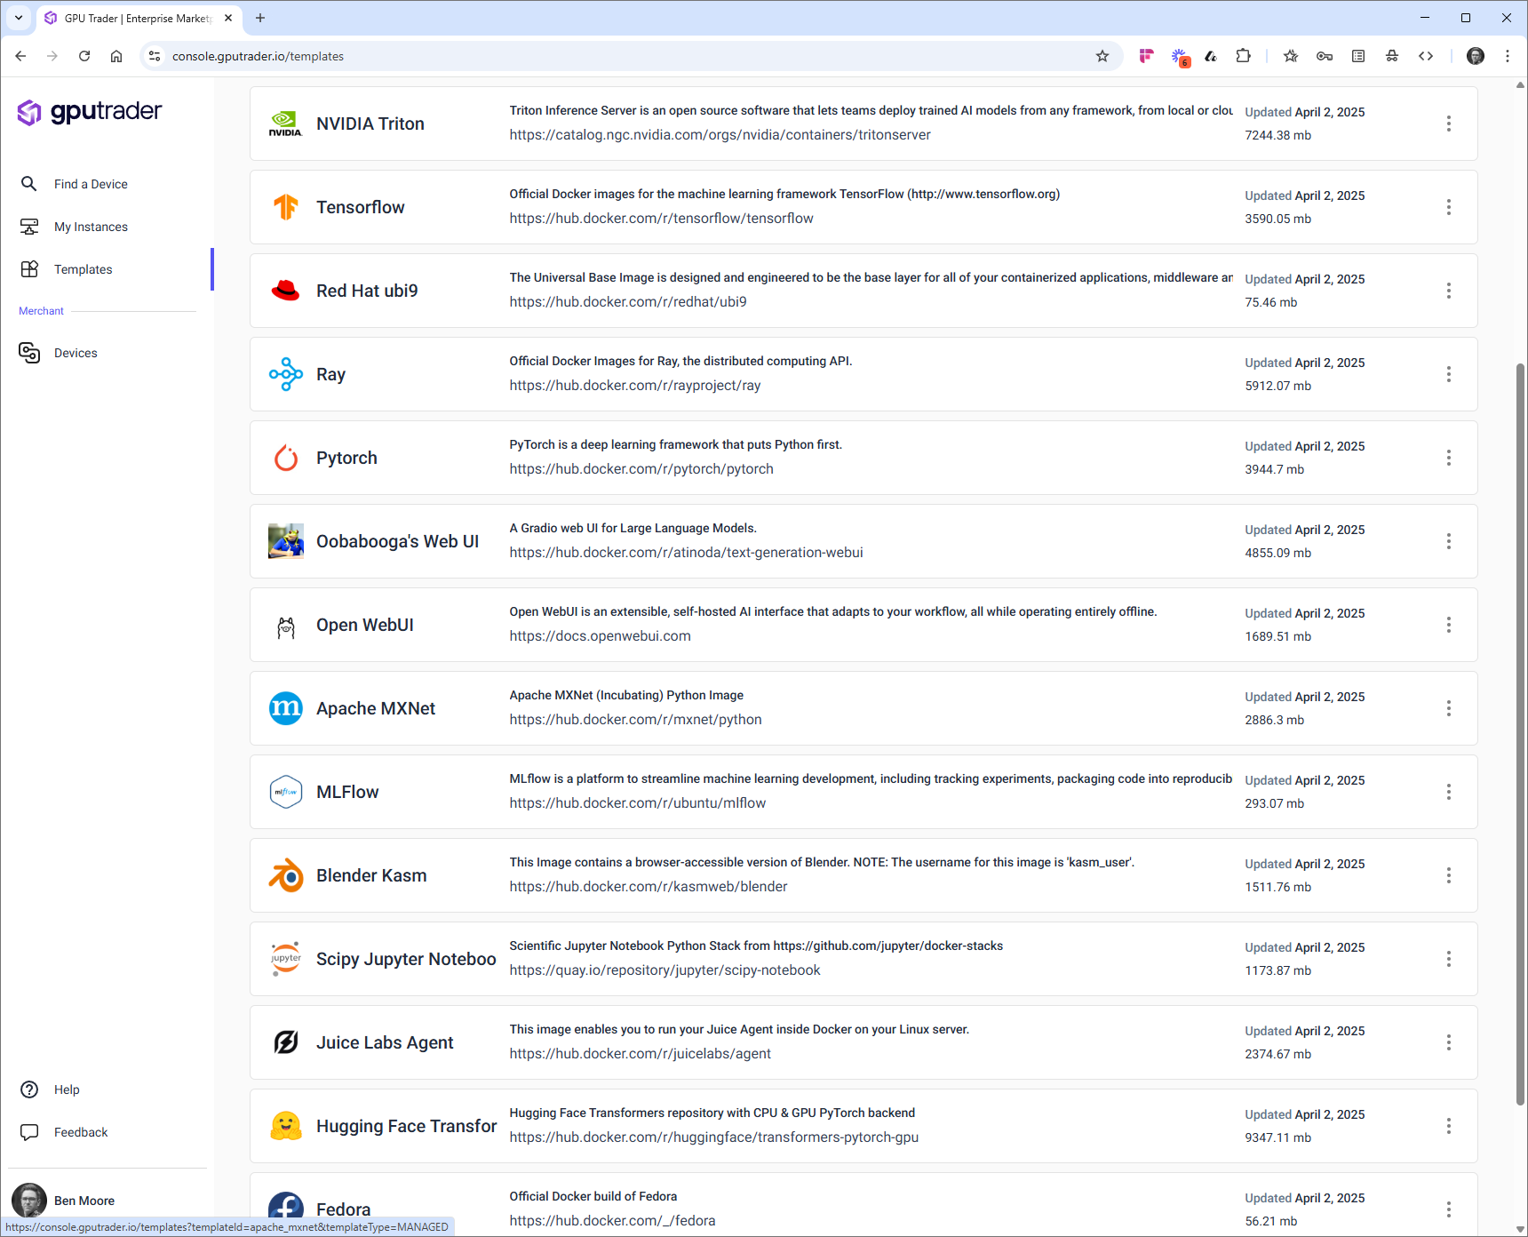Open the Apache MXNet options menu
The image size is (1528, 1237).
tap(1448, 708)
